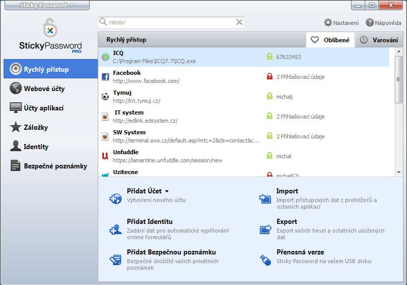Click the document icon beside Bezpečné poznámky
Screen dimensions: 407x285
tap(16, 165)
